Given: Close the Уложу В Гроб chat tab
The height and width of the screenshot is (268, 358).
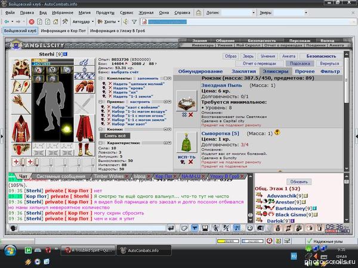Looking at the screenshot, I should pos(242,176).
